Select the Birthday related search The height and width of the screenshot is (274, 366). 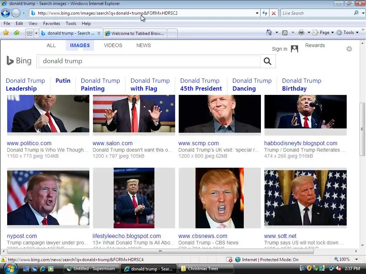(x=302, y=85)
